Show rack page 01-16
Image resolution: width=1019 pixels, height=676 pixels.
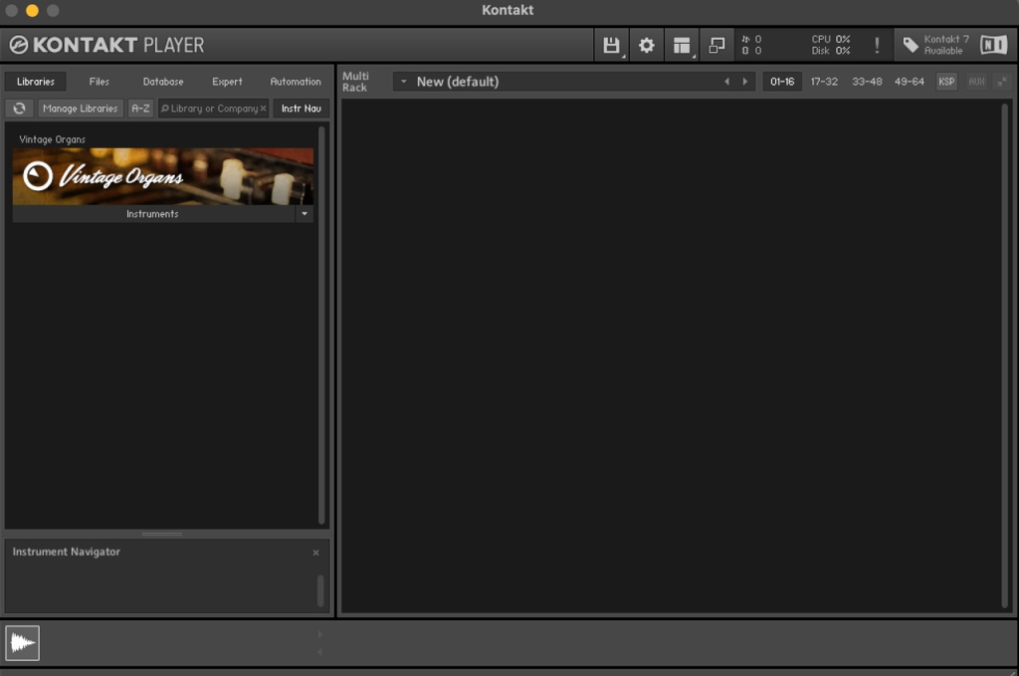coord(782,82)
